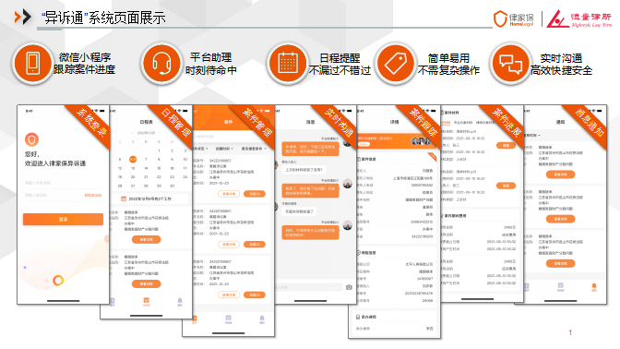620x349 pixels.
Task: Click the platform assistant headset icon
Action: coord(161,64)
